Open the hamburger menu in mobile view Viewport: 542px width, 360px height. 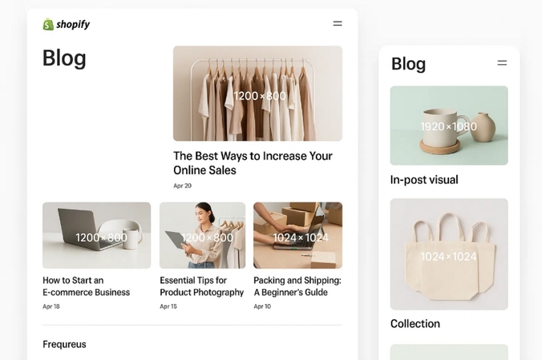click(502, 62)
